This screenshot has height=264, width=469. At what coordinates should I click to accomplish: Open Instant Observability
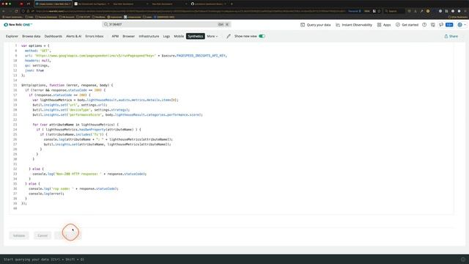pyautogui.click(x=354, y=25)
